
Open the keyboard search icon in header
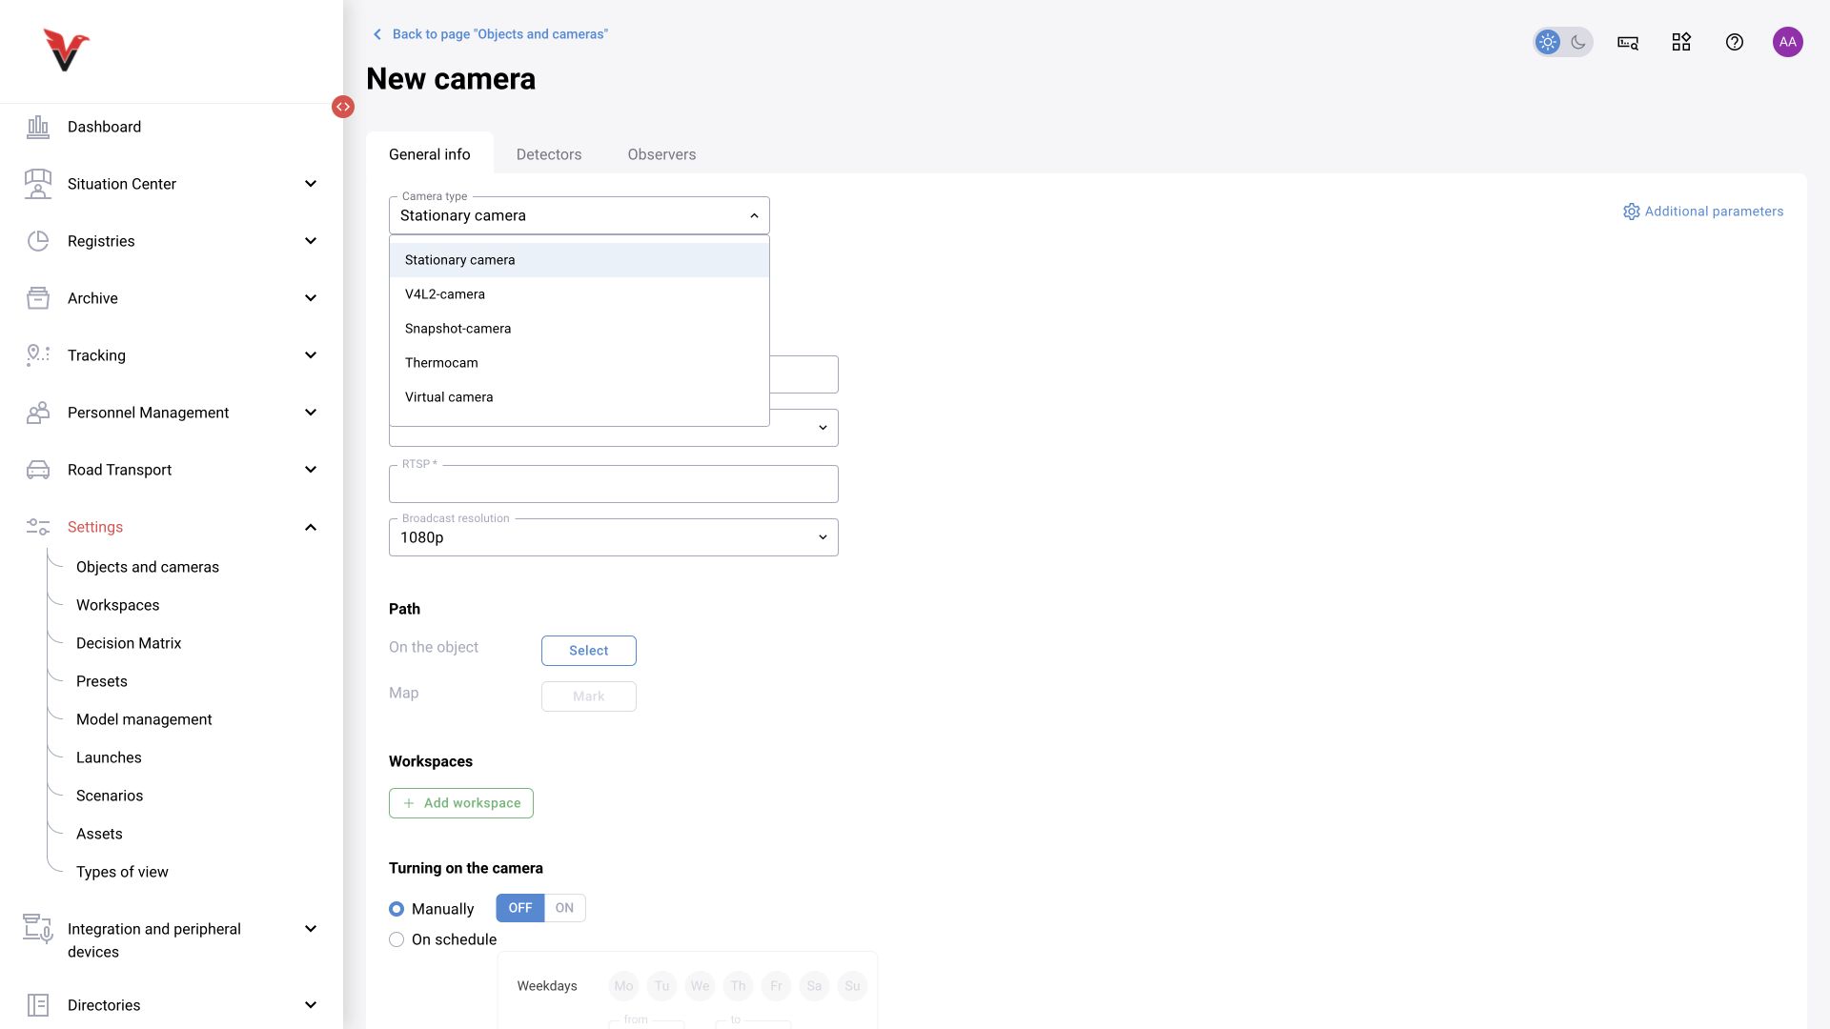point(1628,42)
